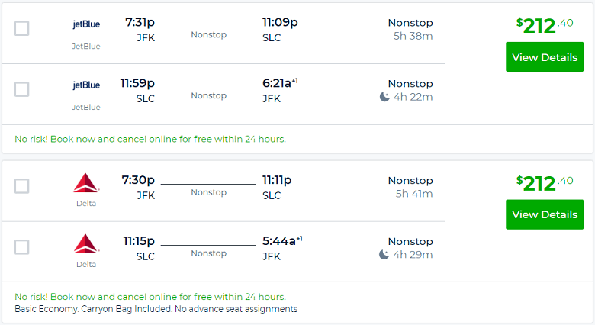The image size is (595, 325).
Task: Click the $212.40 price on JetBlue itinerary
Action: coord(545,25)
